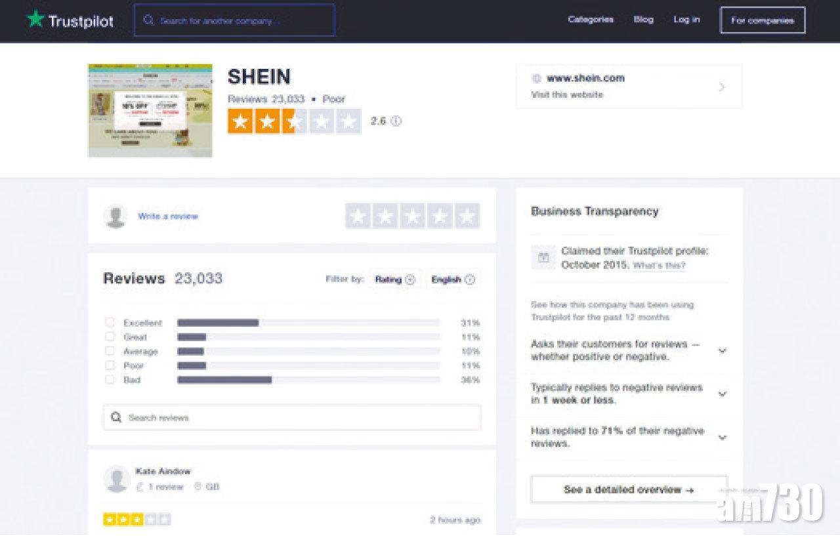The image size is (840, 536).
Task: Click the search magnifier icon in header
Action: (x=149, y=20)
